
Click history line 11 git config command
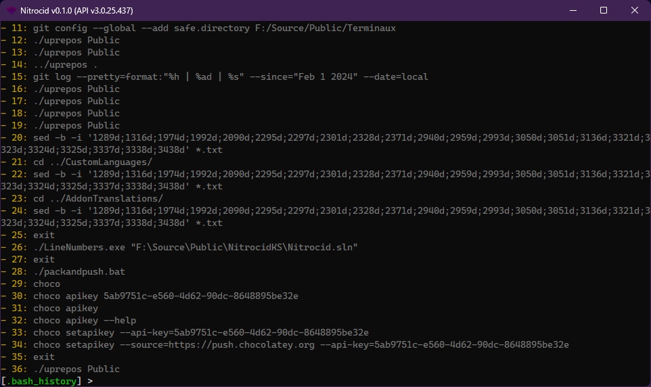(x=214, y=28)
